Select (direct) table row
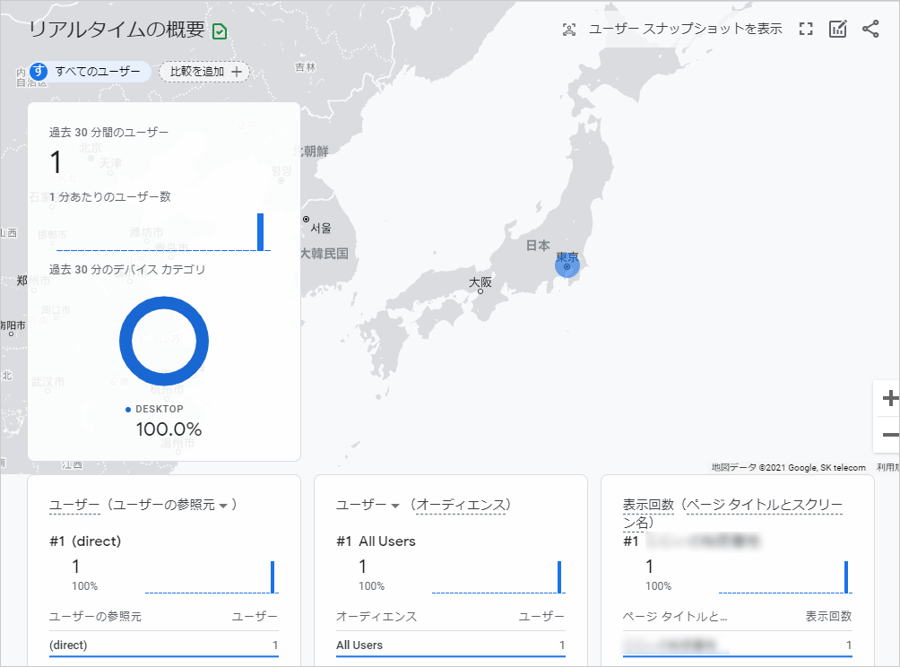Image resolution: width=900 pixels, height=667 pixels. pyautogui.click(x=164, y=645)
